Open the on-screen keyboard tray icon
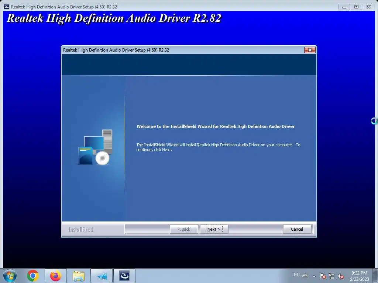Image resolution: width=378 pixels, height=283 pixels. pyautogui.click(x=305, y=276)
